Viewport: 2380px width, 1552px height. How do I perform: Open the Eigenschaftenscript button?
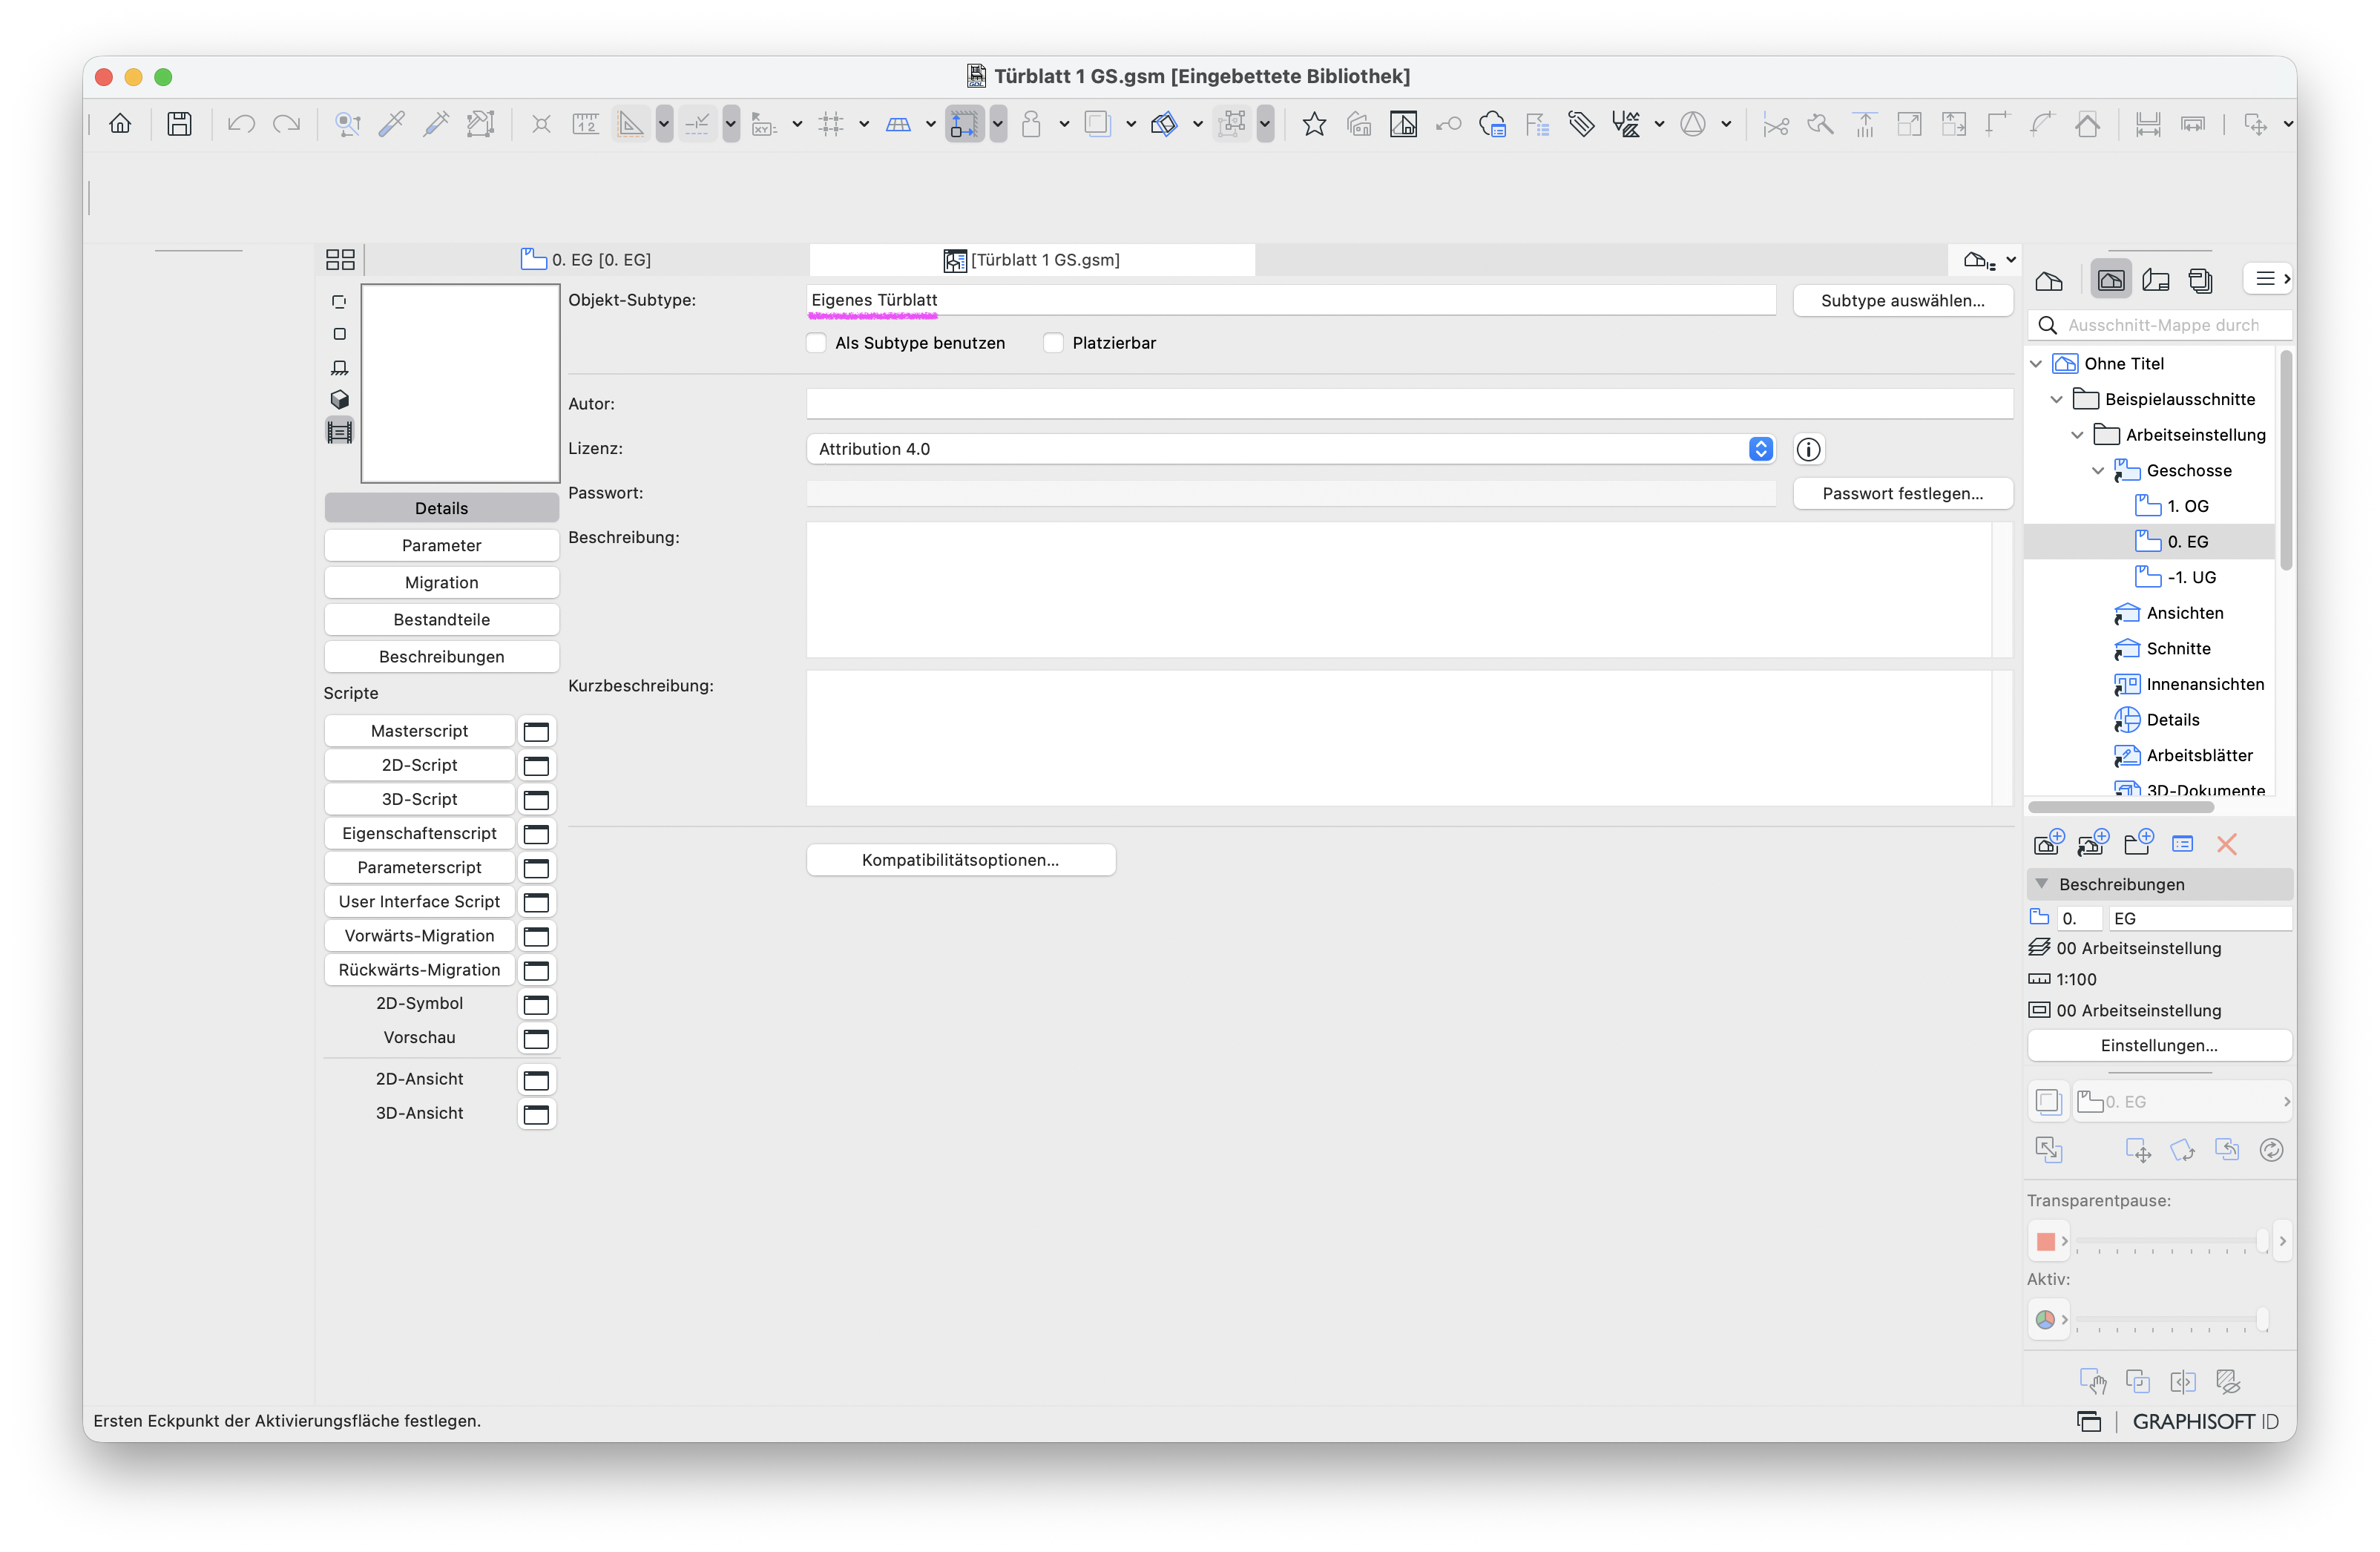pyautogui.click(x=419, y=833)
